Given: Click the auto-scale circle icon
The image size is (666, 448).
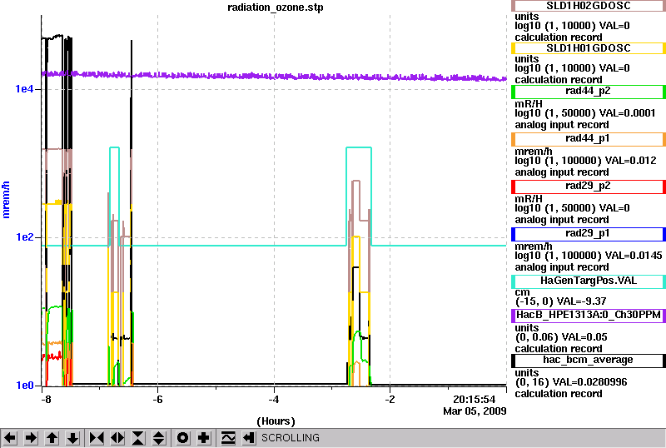Looking at the screenshot, I should point(183,438).
